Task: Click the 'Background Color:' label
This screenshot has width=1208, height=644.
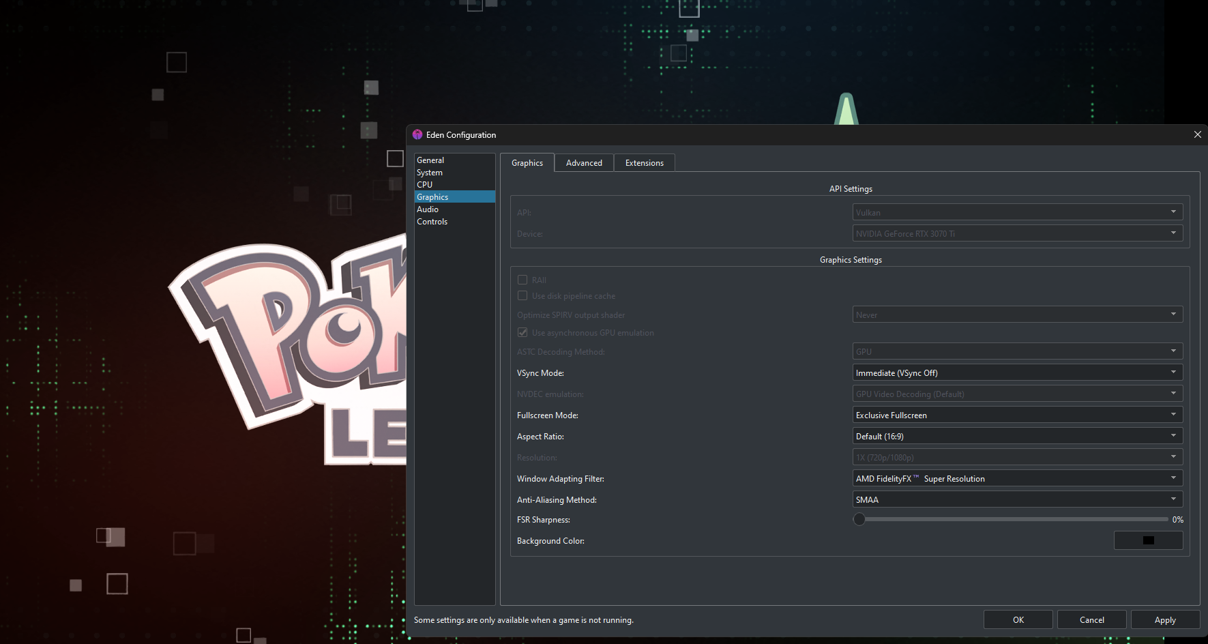Action: tap(550, 541)
